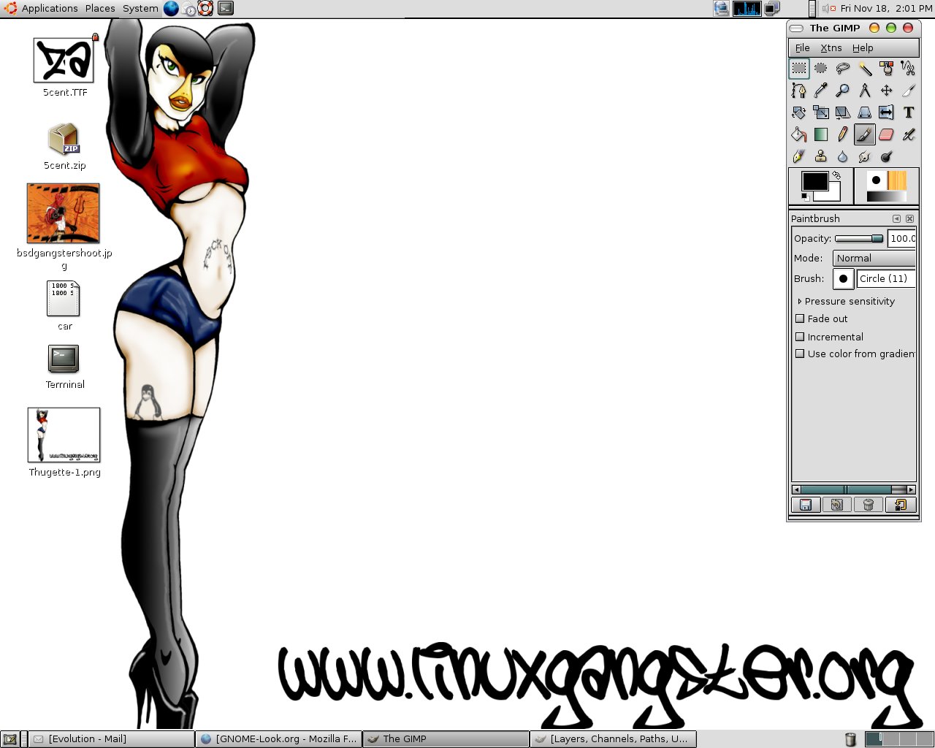Select the Fuzzy Select magic wand tool
The height and width of the screenshot is (748, 935).
pos(865,69)
